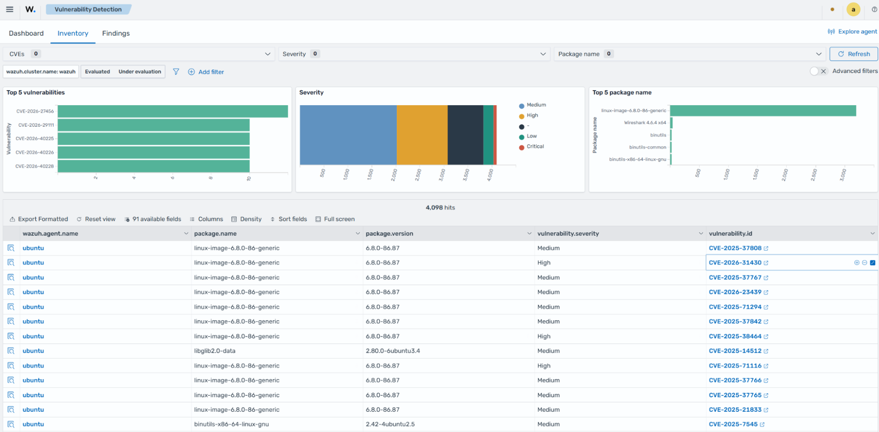Open the user avatar menu
The image size is (879, 432).
(853, 9)
